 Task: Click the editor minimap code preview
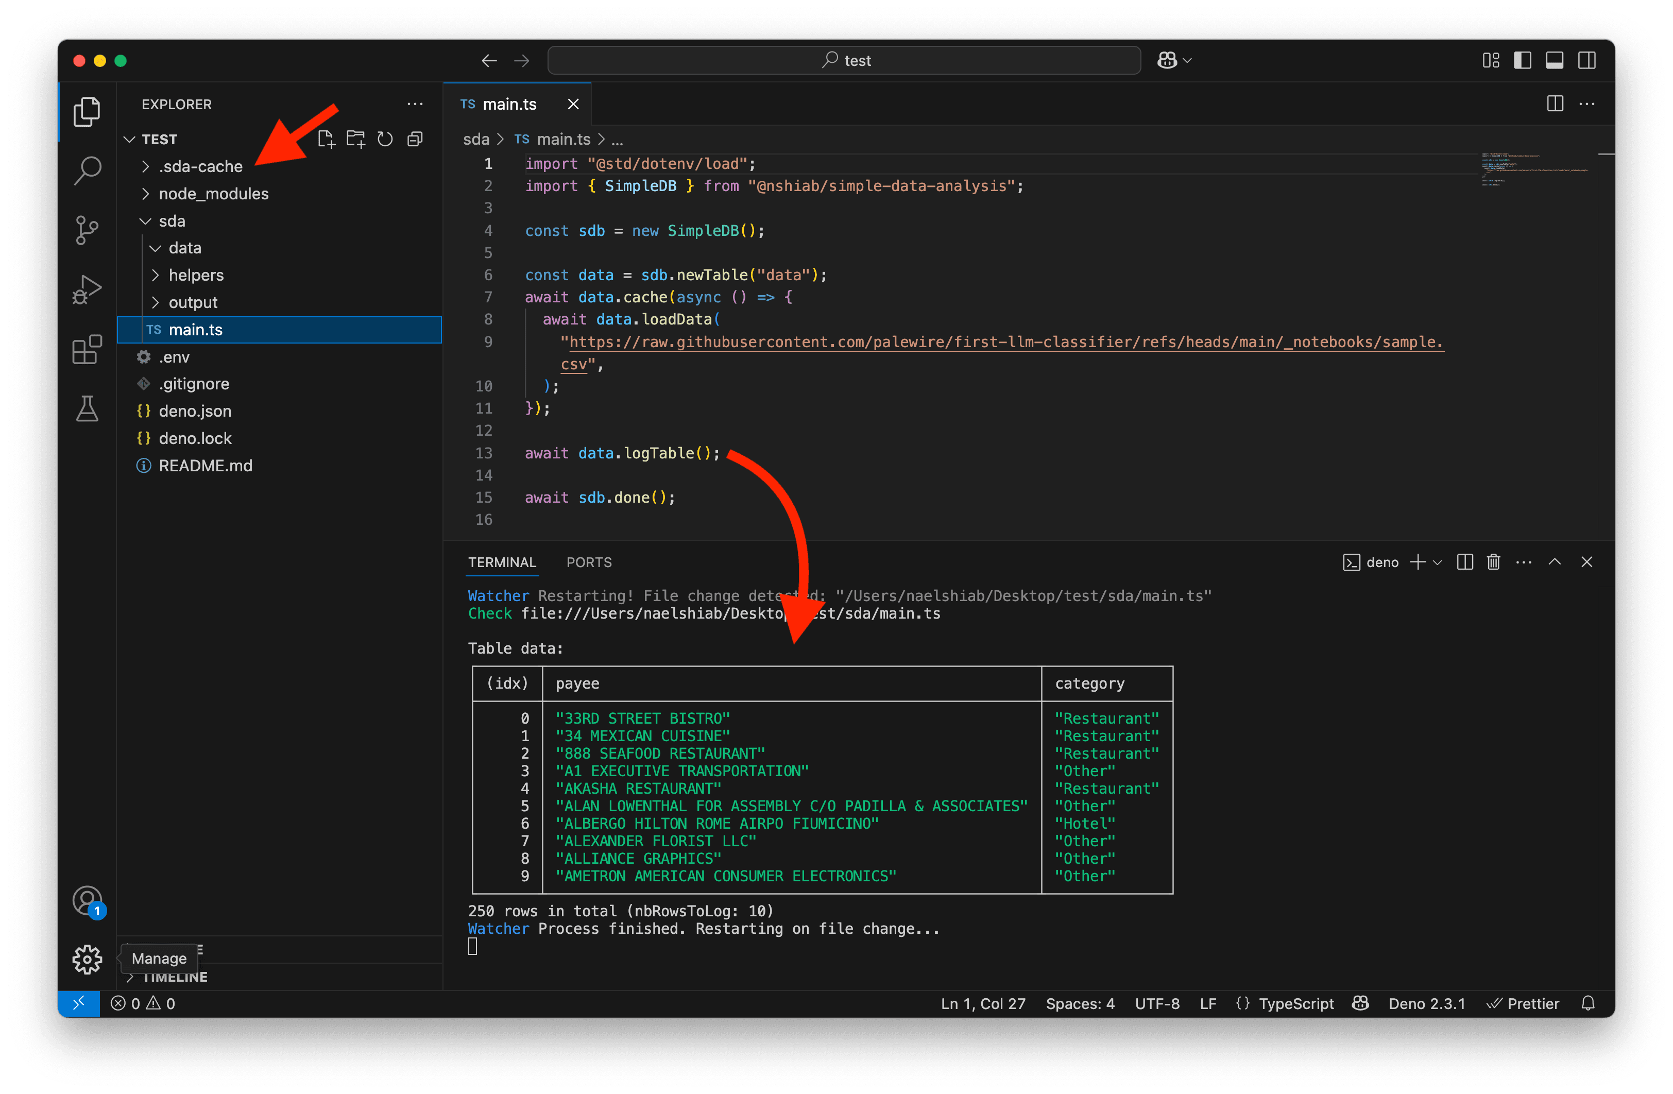pos(1534,169)
